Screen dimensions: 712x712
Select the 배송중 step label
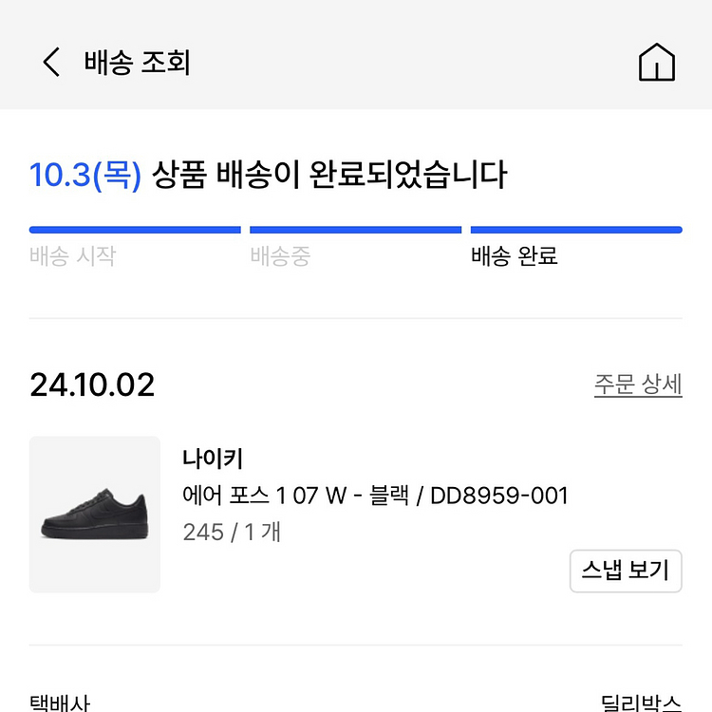280,256
